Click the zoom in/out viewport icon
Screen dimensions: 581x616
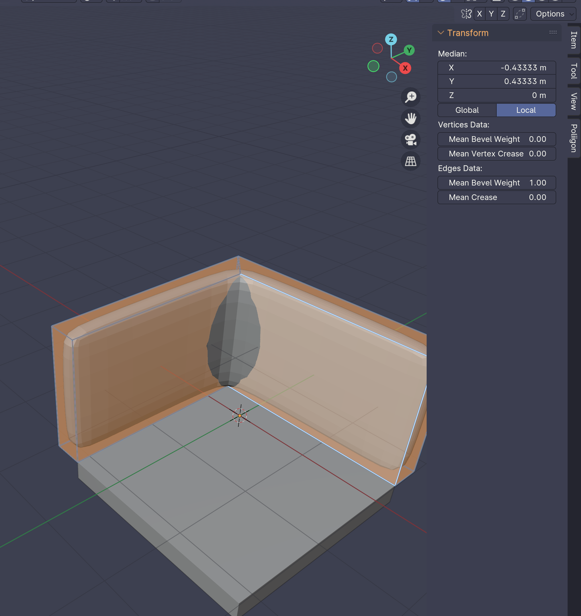(x=410, y=97)
